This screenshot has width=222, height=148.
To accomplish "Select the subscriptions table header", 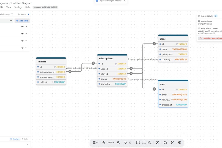I will (112, 58).
